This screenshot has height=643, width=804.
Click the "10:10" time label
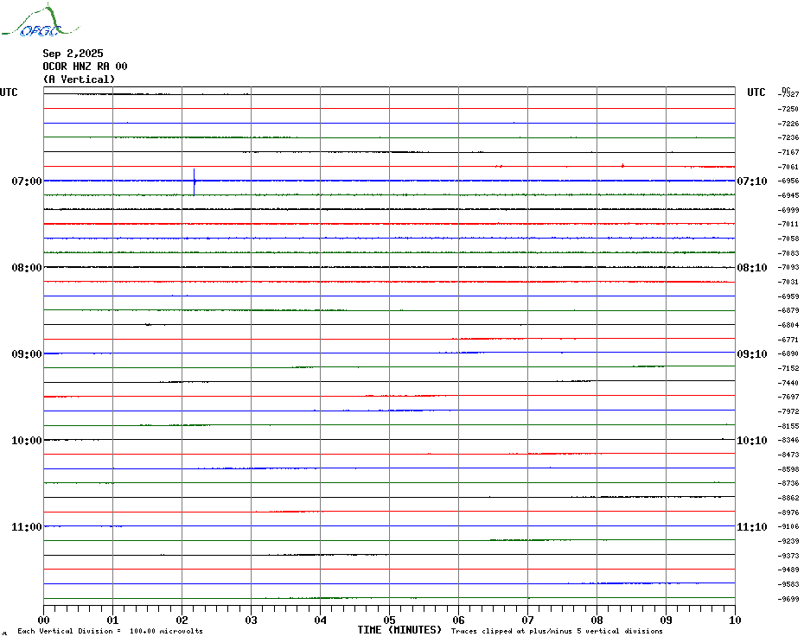[x=752, y=441]
